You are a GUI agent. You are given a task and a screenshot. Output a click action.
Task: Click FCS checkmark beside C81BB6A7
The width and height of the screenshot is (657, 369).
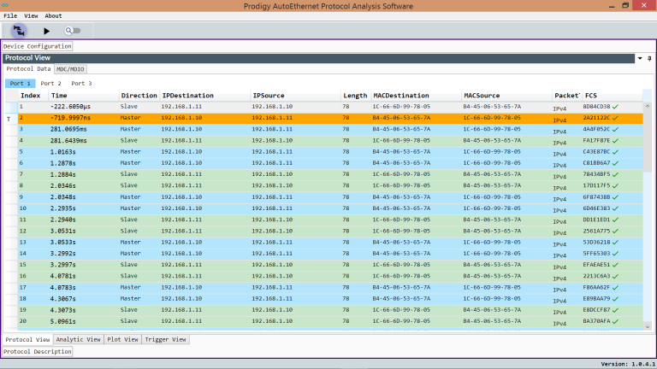(616, 164)
